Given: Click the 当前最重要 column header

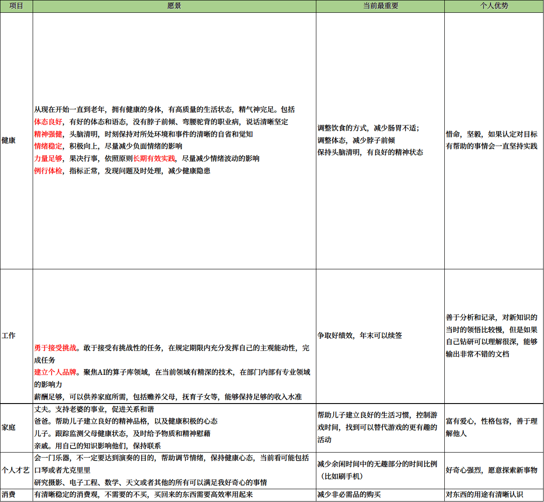Looking at the screenshot, I should click(380, 6).
